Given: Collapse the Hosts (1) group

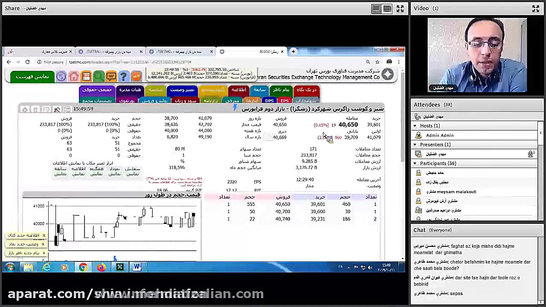Looking at the screenshot, I should [415, 126].
